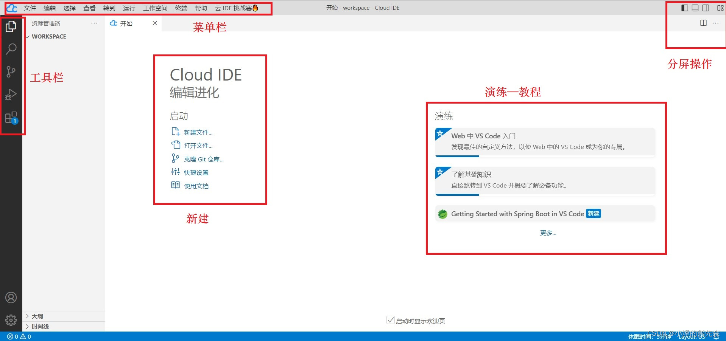Click progress bar under 了解基础知识
This screenshot has width=726, height=341.
click(x=545, y=195)
